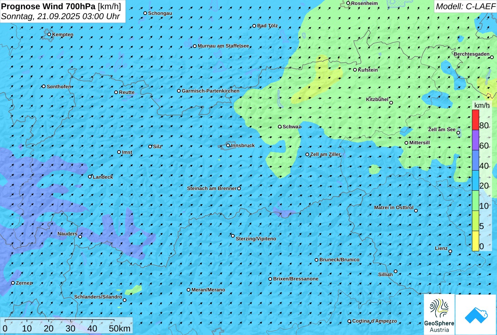The height and width of the screenshot is (335, 497).
Task: Click the yellow 0 km/h legend swatch
Action: point(475,241)
